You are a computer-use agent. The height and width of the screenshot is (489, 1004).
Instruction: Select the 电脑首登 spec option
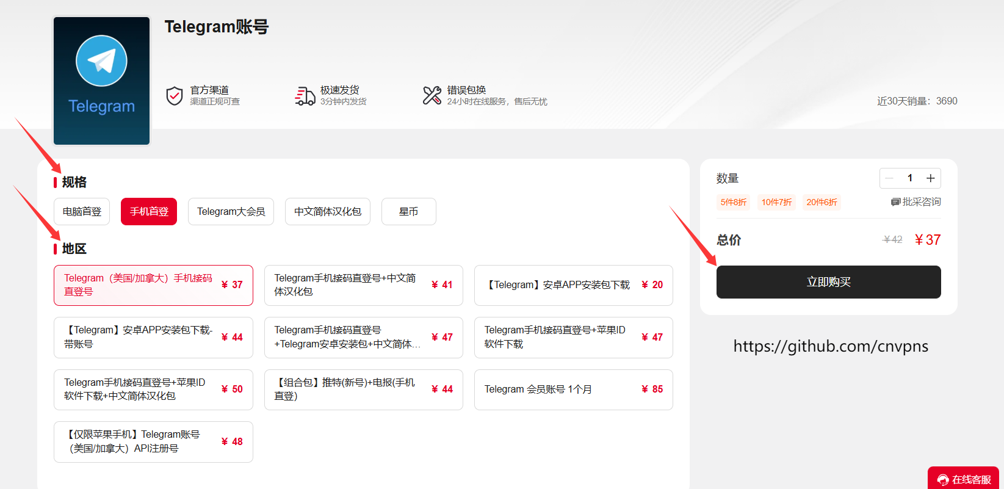pos(82,212)
